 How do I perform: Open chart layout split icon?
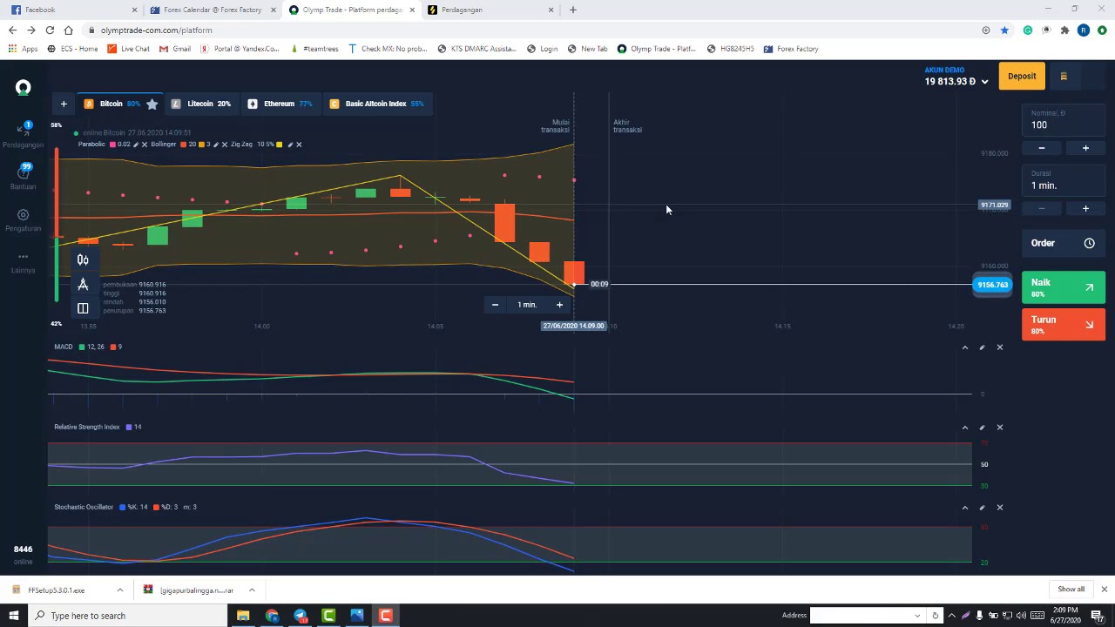(x=83, y=308)
